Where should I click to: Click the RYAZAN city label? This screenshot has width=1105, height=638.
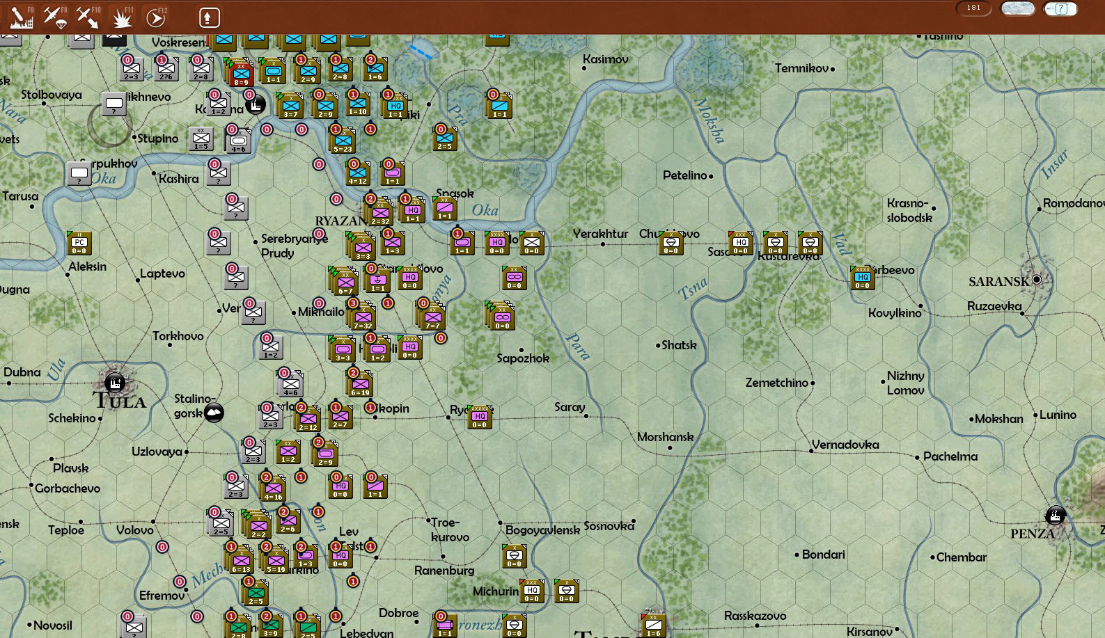click(340, 221)
